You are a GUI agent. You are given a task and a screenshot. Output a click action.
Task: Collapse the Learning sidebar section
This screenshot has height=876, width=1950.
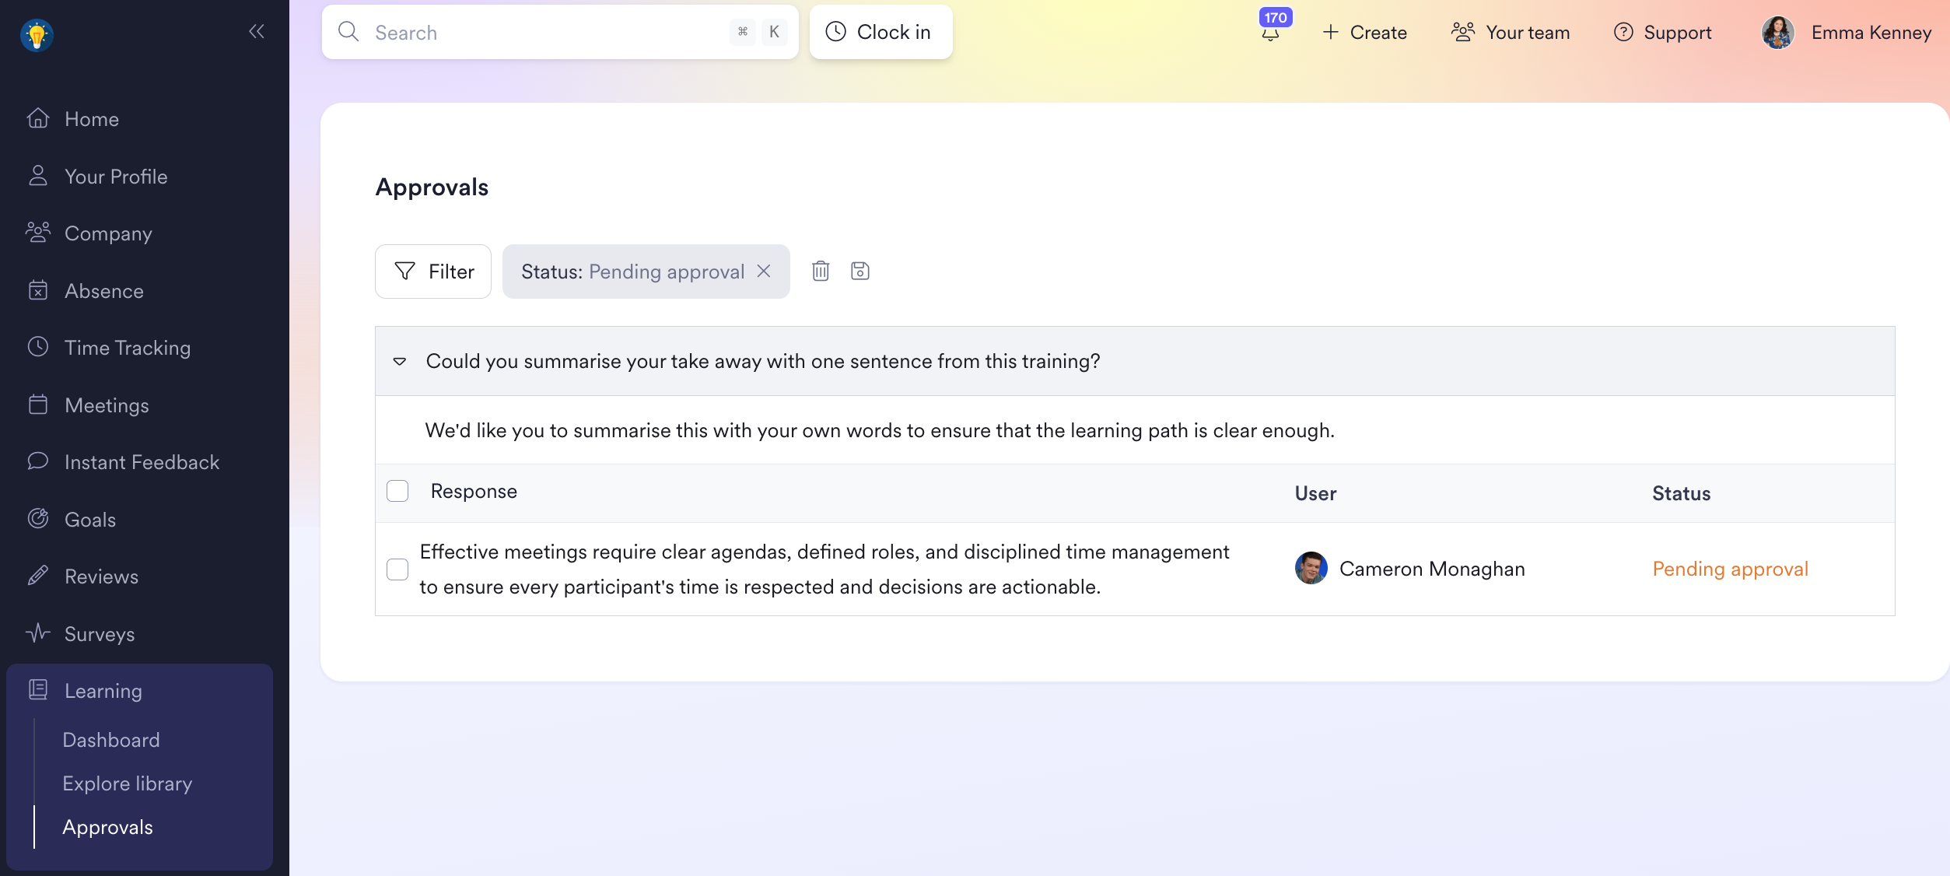140,691
